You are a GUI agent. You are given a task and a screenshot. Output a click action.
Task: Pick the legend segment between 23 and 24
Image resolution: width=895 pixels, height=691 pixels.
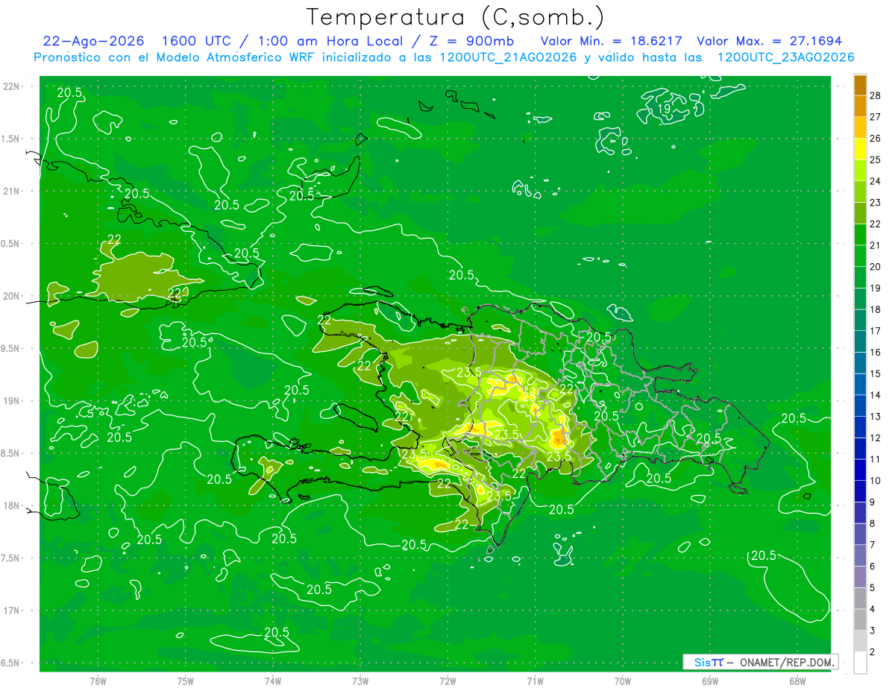[860, 192]
